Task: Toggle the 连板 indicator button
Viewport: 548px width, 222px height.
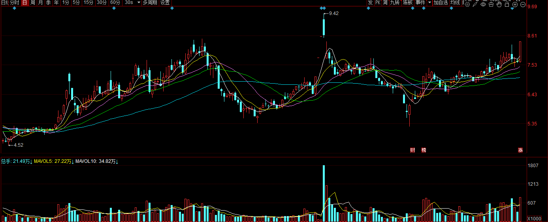Action: click(408, 2)
